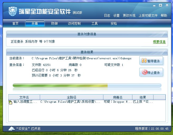Switch to the 防御 tab
The width and height of the screenshot is (173, 135).
click(x=54, y=24)
